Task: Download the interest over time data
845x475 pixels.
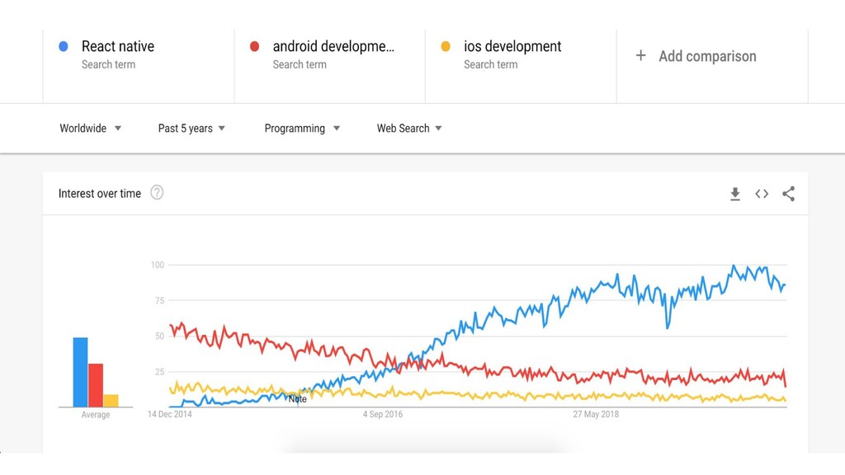Action: [x=735, y=194]
